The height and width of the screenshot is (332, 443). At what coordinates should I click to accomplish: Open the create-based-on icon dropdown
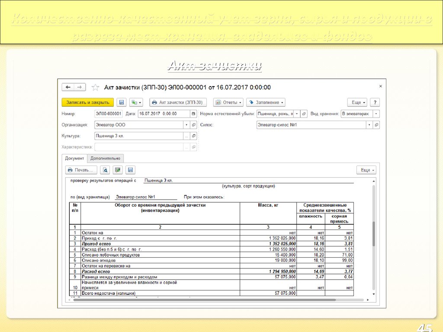tap(137, 102)
